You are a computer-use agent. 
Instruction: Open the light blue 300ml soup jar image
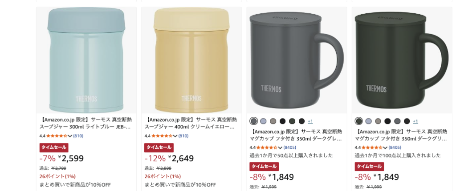(86, 60)
